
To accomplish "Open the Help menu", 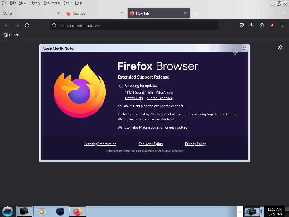I will tap(78, 3).
